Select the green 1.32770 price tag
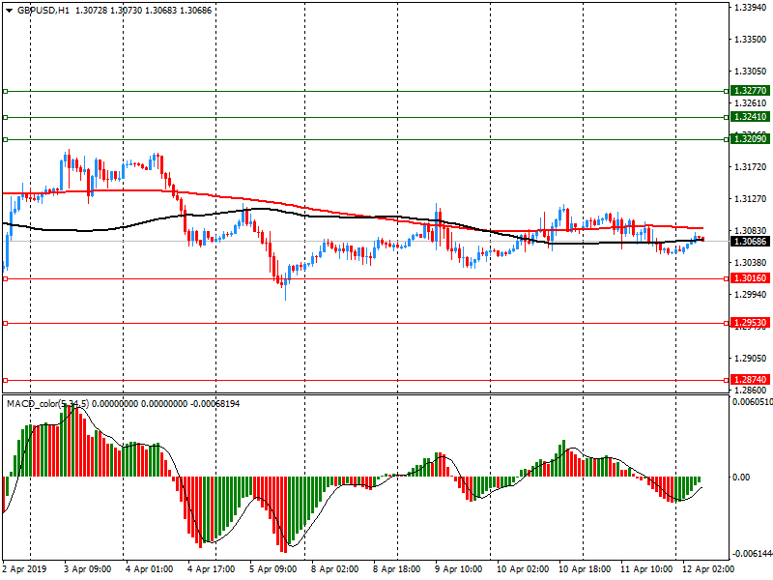Screen dimensions: 773x580 point(750,91)
